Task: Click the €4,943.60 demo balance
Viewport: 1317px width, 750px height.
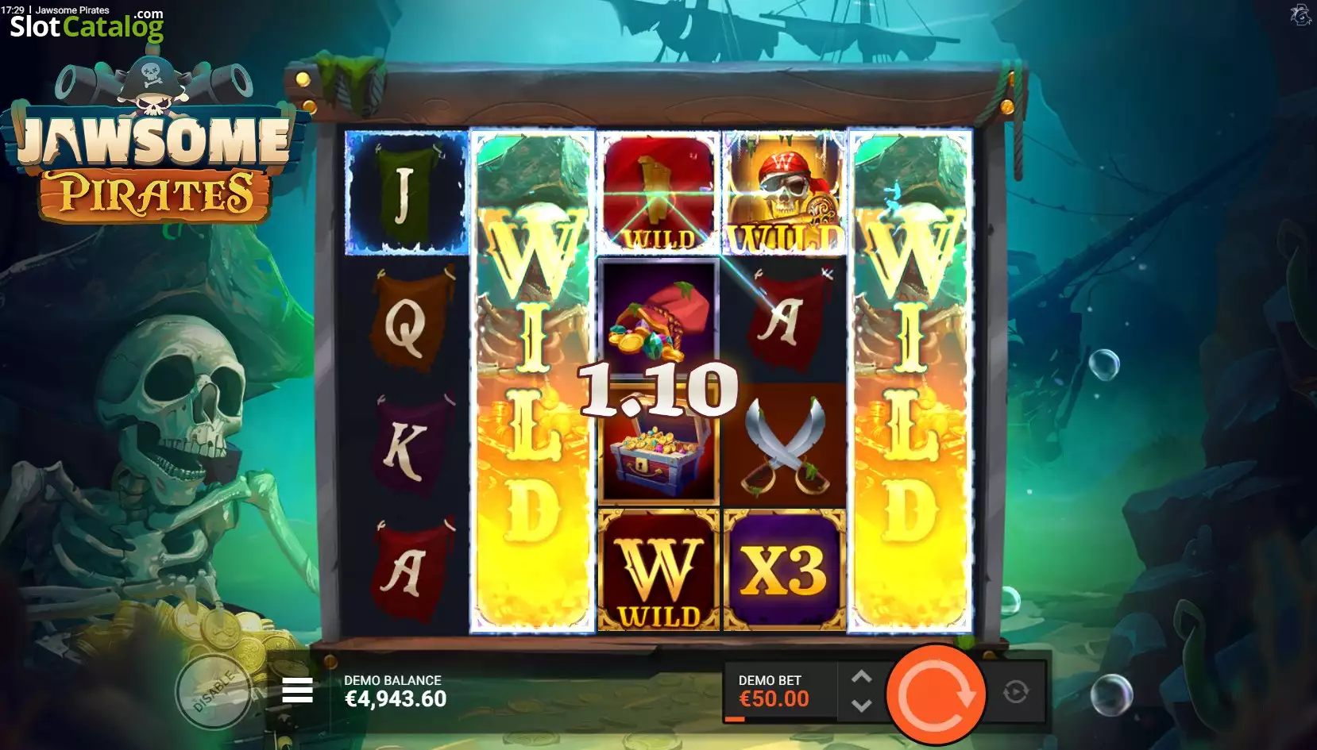Action: (395, 699)
